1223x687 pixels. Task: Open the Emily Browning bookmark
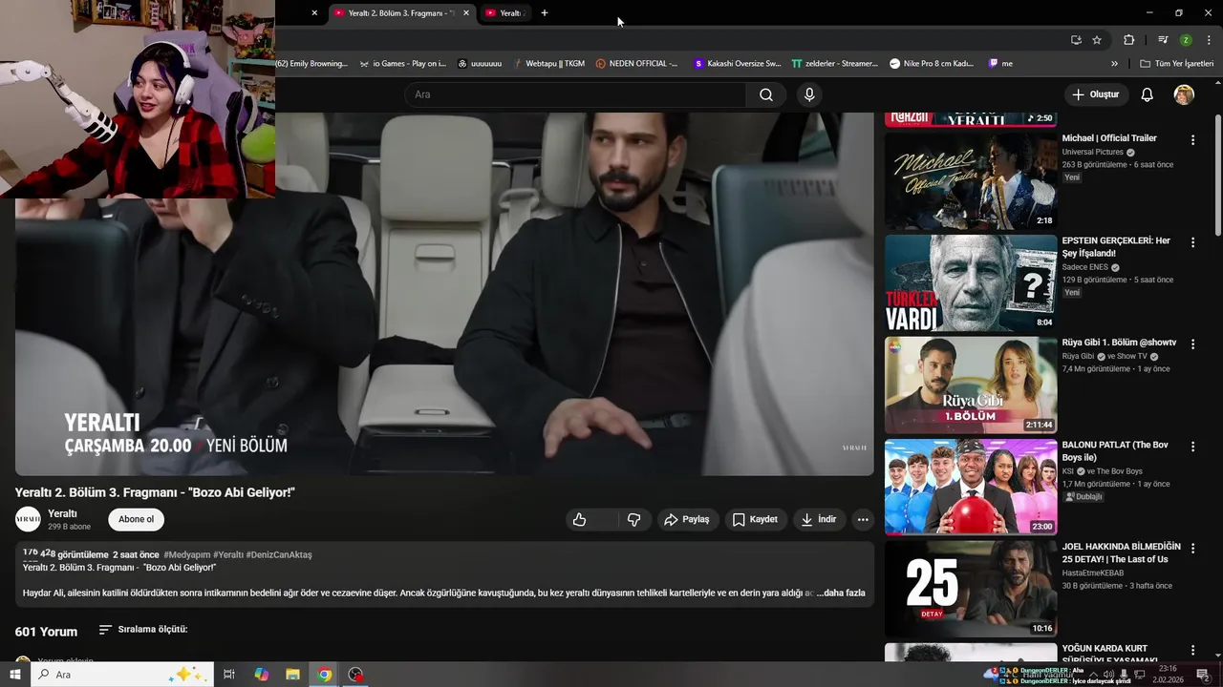click(311, 64)
